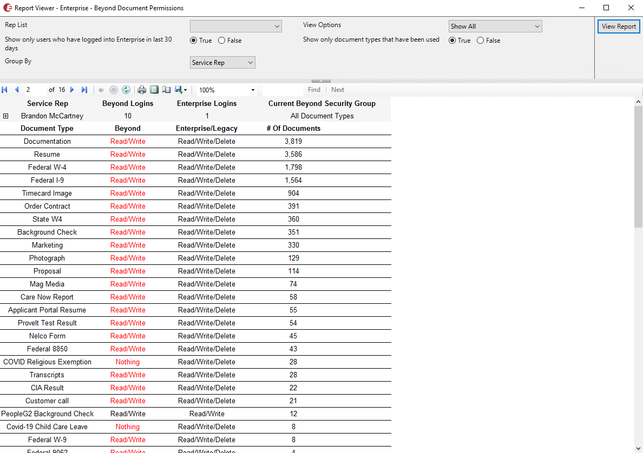This screenshot has width=643, height=453.
Task: Click the Find link in toolbar
Action: (314, 90)
